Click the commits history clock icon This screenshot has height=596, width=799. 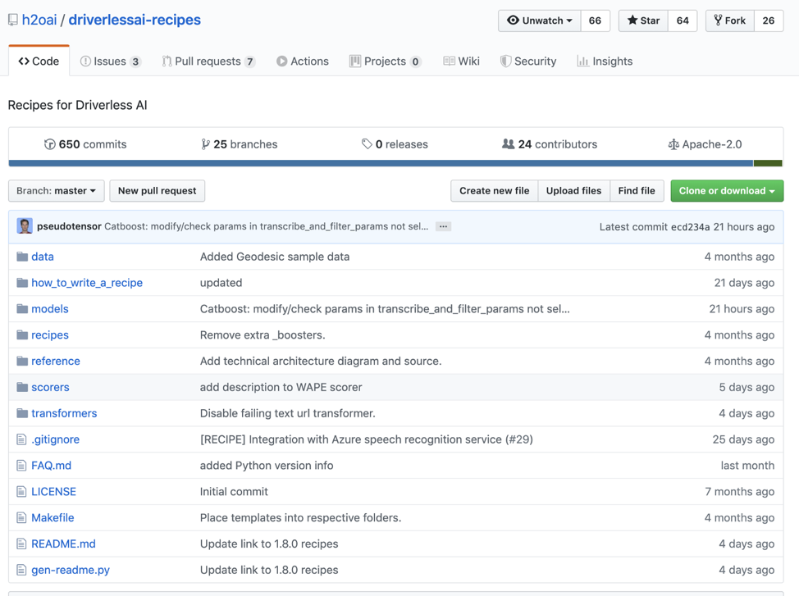point(49,144)
